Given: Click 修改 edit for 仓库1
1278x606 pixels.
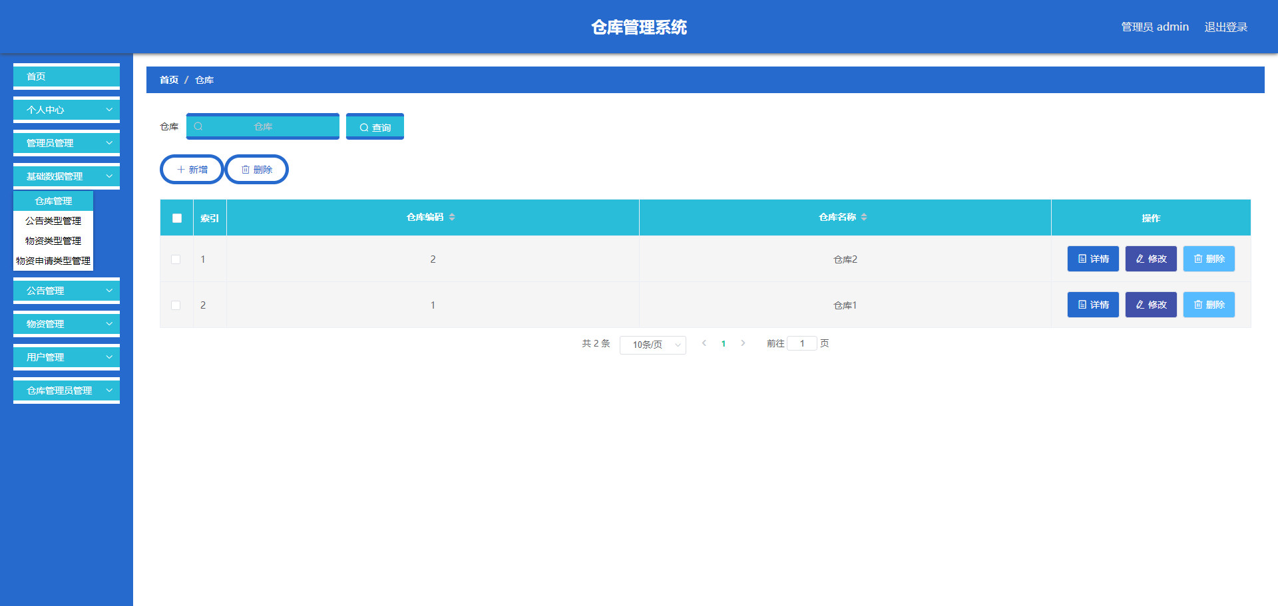Looking at the screenshot, I should [x=1151, y=305].
